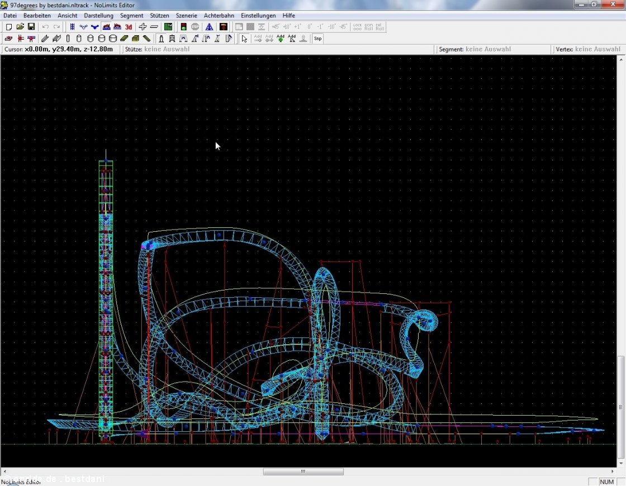The image size is (626, 486).
Task: Open the Datei menu
Action: (x=10, y=16)
